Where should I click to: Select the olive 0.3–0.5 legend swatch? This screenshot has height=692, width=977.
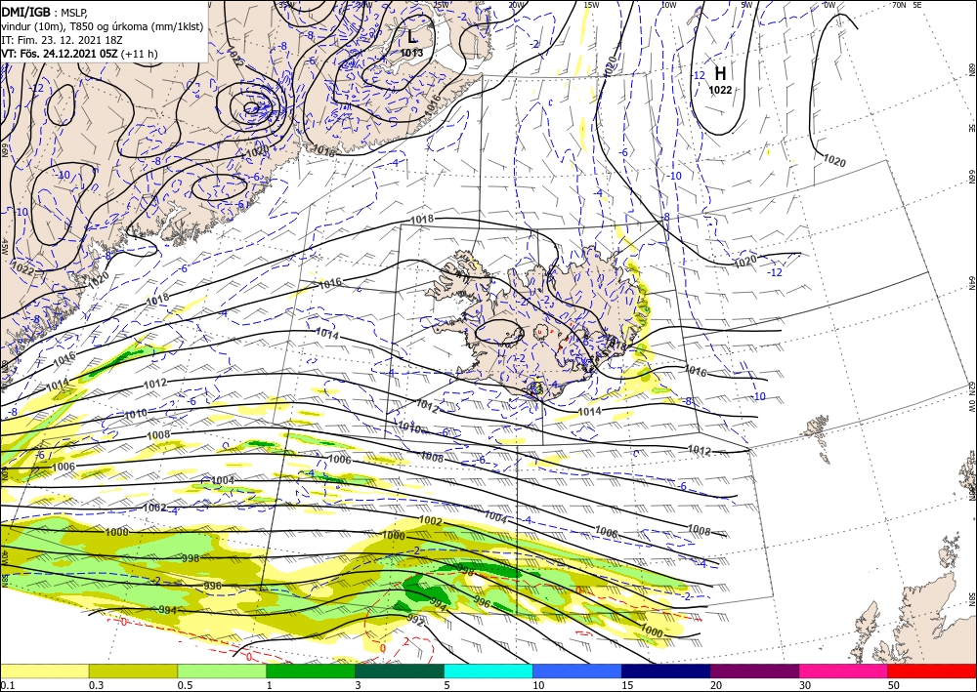point(133,672)
